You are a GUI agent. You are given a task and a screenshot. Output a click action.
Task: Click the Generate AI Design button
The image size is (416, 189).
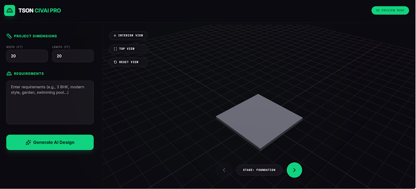pyautogui.click(x=50, y=142)
